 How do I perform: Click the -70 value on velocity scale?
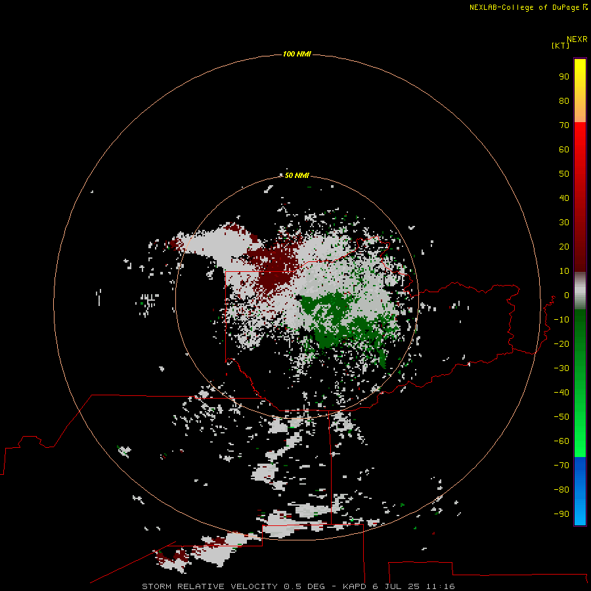pos(561,466)
